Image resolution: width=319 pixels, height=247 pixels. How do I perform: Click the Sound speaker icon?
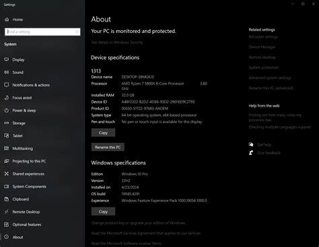7,72
